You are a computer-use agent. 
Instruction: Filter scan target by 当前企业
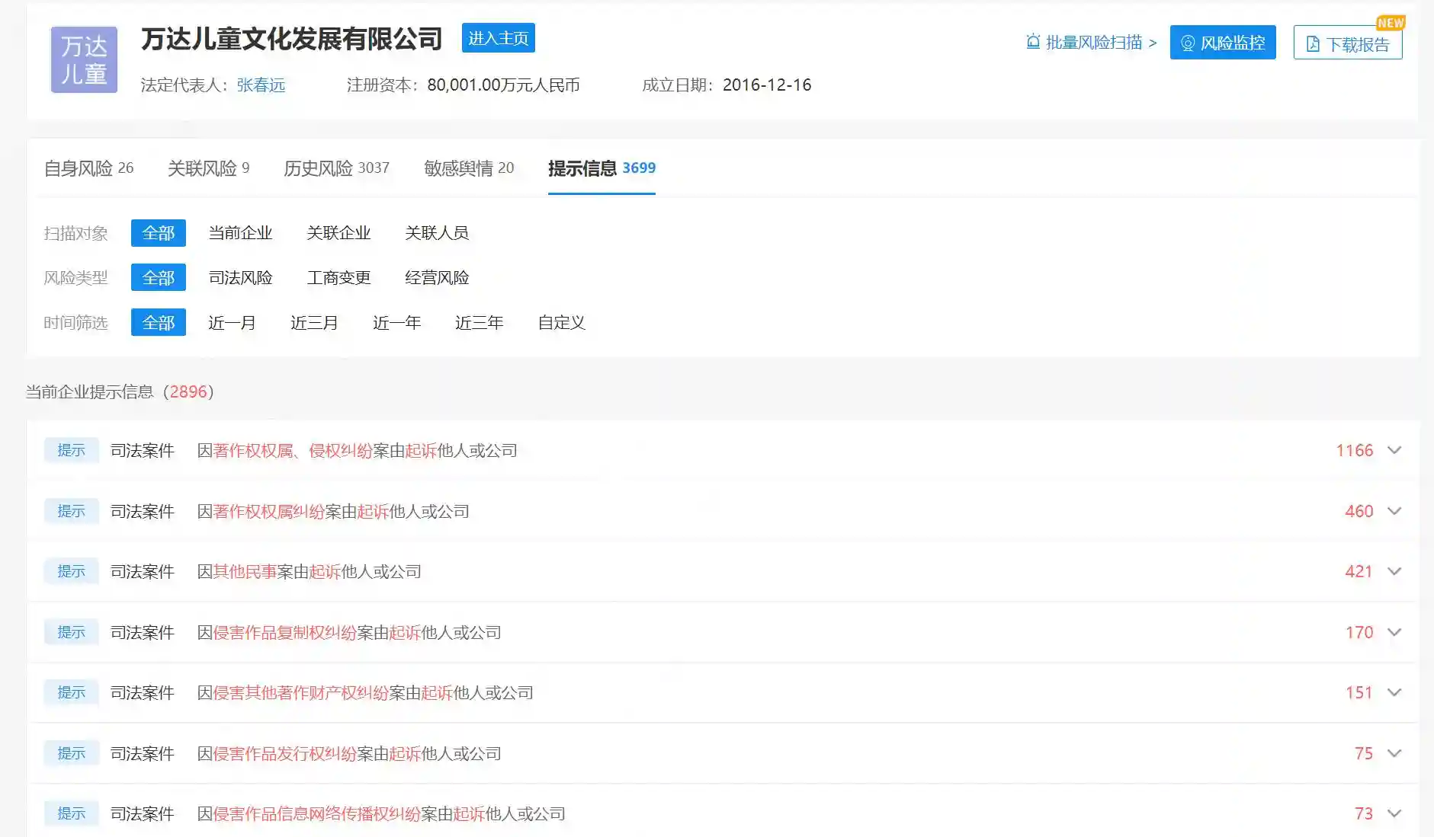pyautogui.click(x=240, y=233)
